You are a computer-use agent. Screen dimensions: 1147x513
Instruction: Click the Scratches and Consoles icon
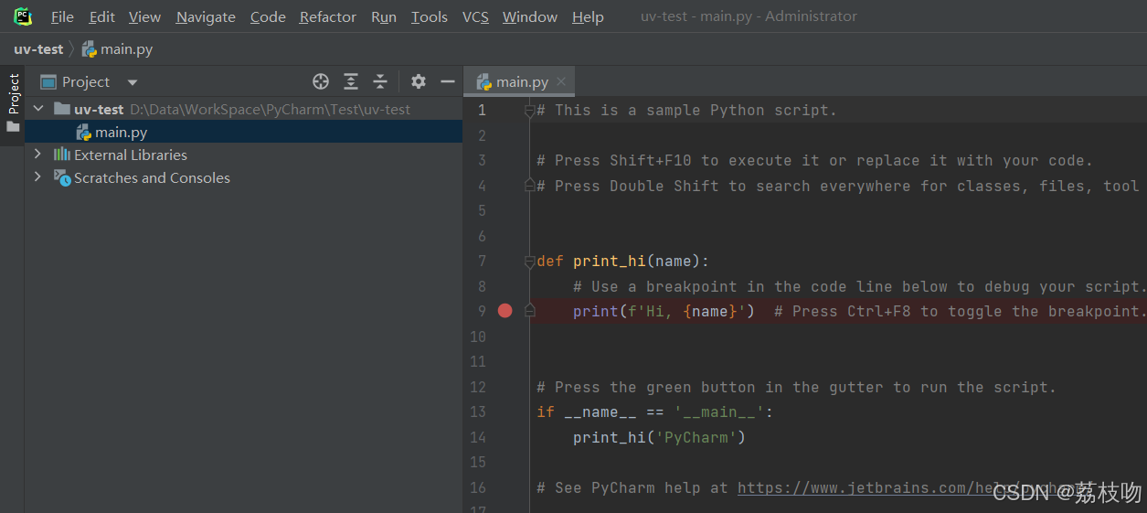pyautogui.click(x=62, y=177)
